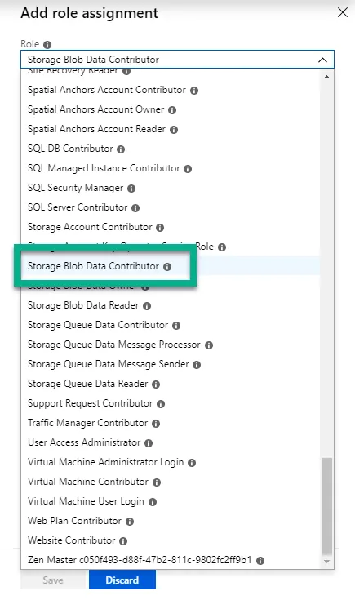Viewport: 355px width, 609px height.
Task: Show info for Storage Queue Data Contributor
Action: pos(176,326)
